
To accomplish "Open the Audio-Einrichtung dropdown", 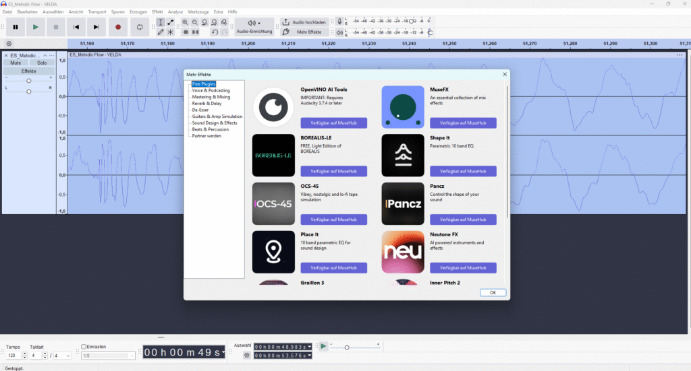I will (254, 27).
